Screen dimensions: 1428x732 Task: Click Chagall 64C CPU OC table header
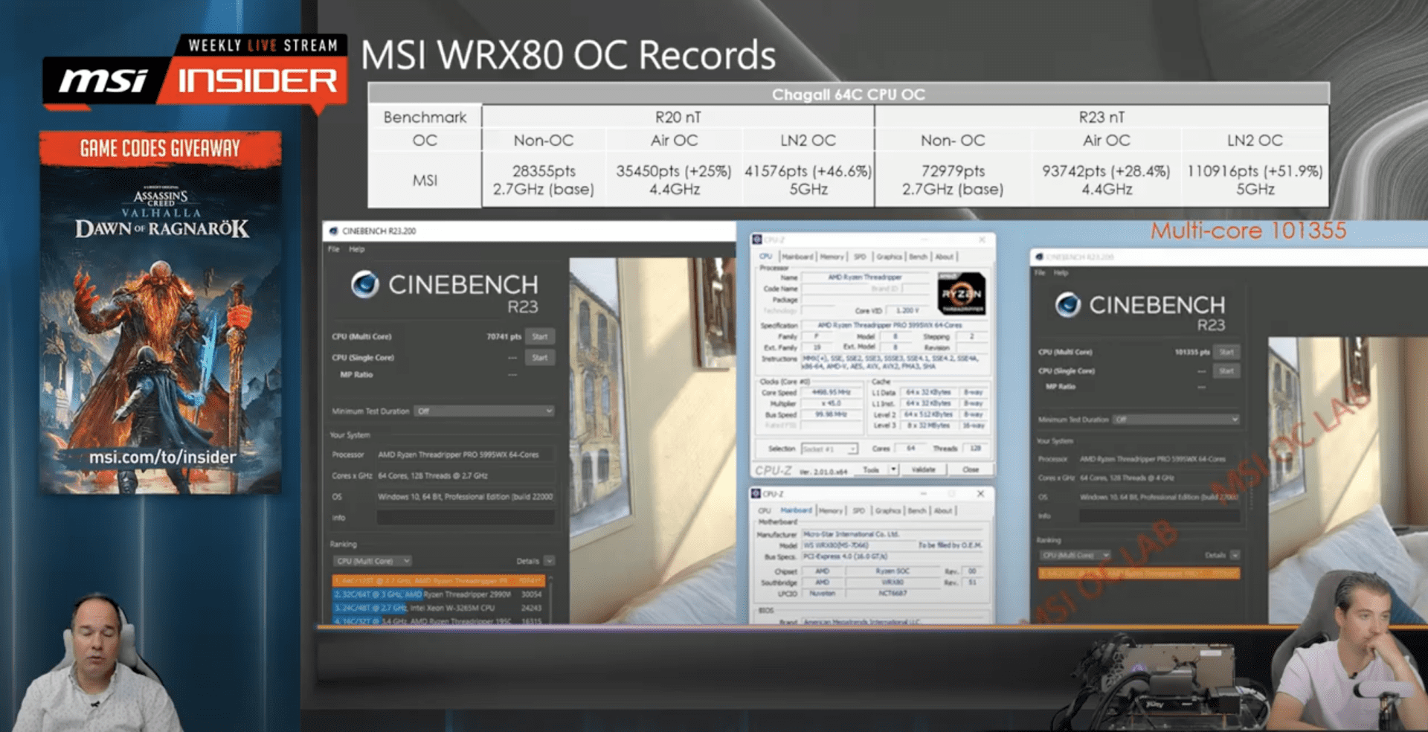[849, 94]
